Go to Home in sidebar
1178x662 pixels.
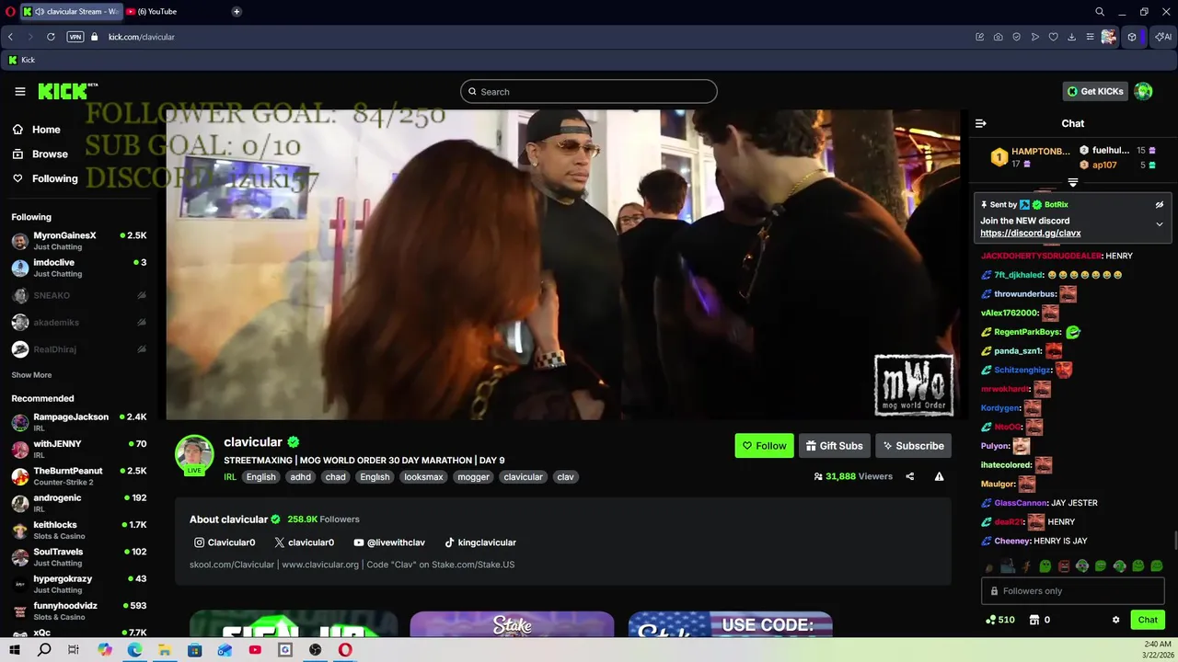37,130
